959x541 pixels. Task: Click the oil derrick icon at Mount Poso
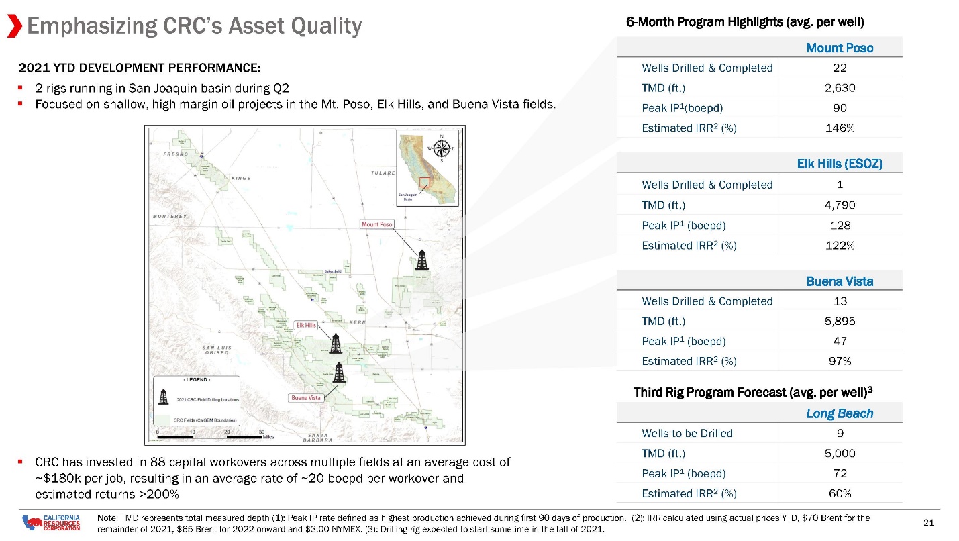pos(422,259)
